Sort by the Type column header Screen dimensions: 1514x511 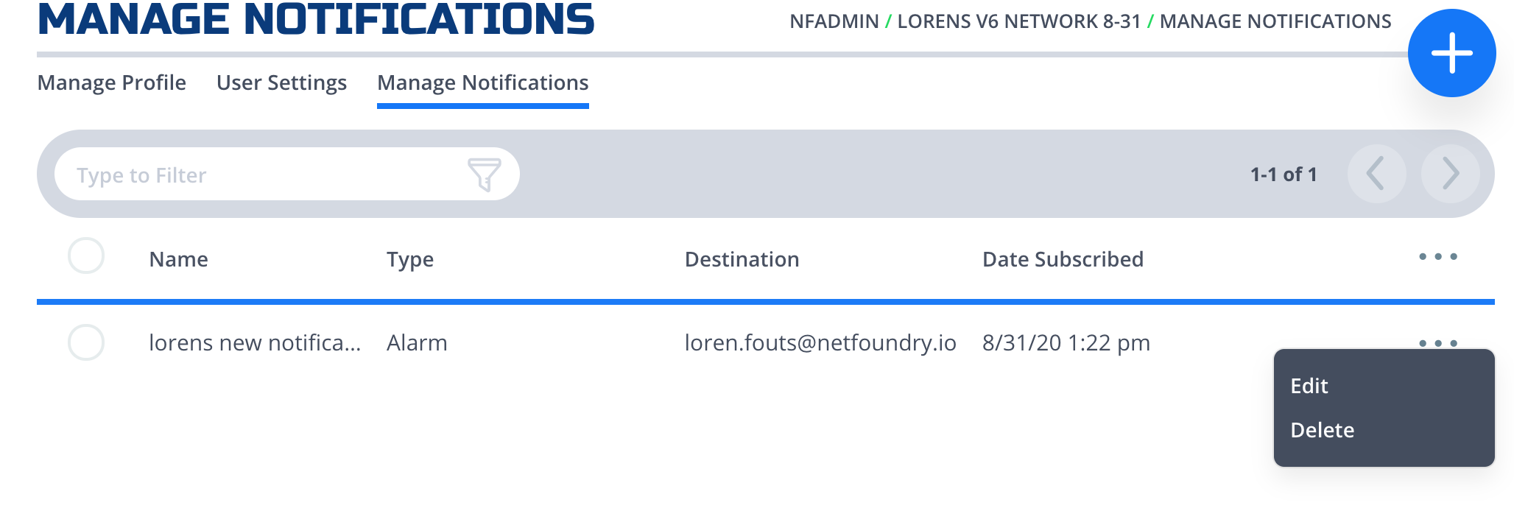point(410,259)
